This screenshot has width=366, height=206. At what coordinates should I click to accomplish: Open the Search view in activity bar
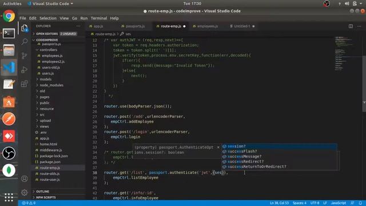[x=25, y=42]
